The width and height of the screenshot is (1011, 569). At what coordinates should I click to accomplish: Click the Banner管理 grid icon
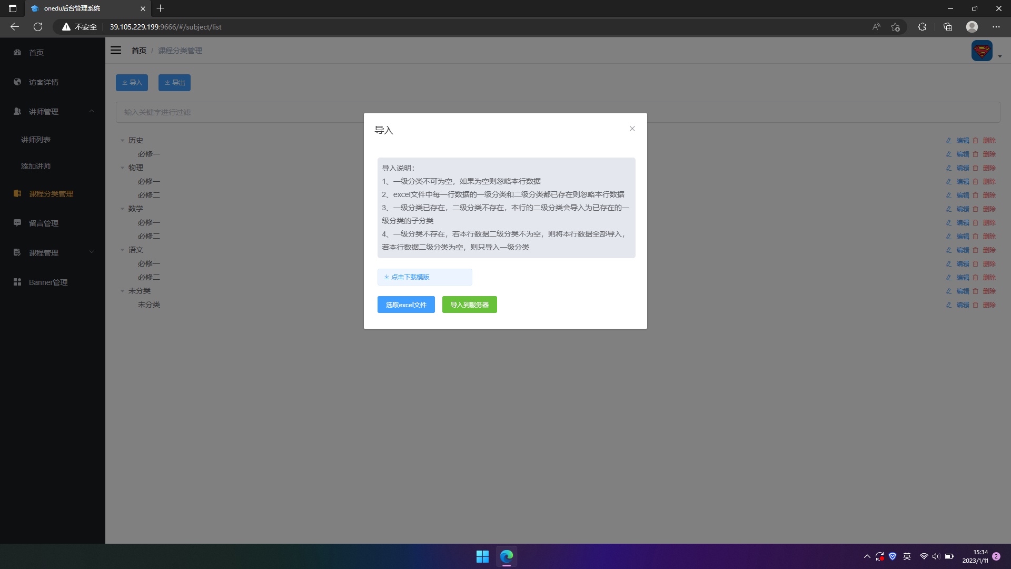[17, 282]
